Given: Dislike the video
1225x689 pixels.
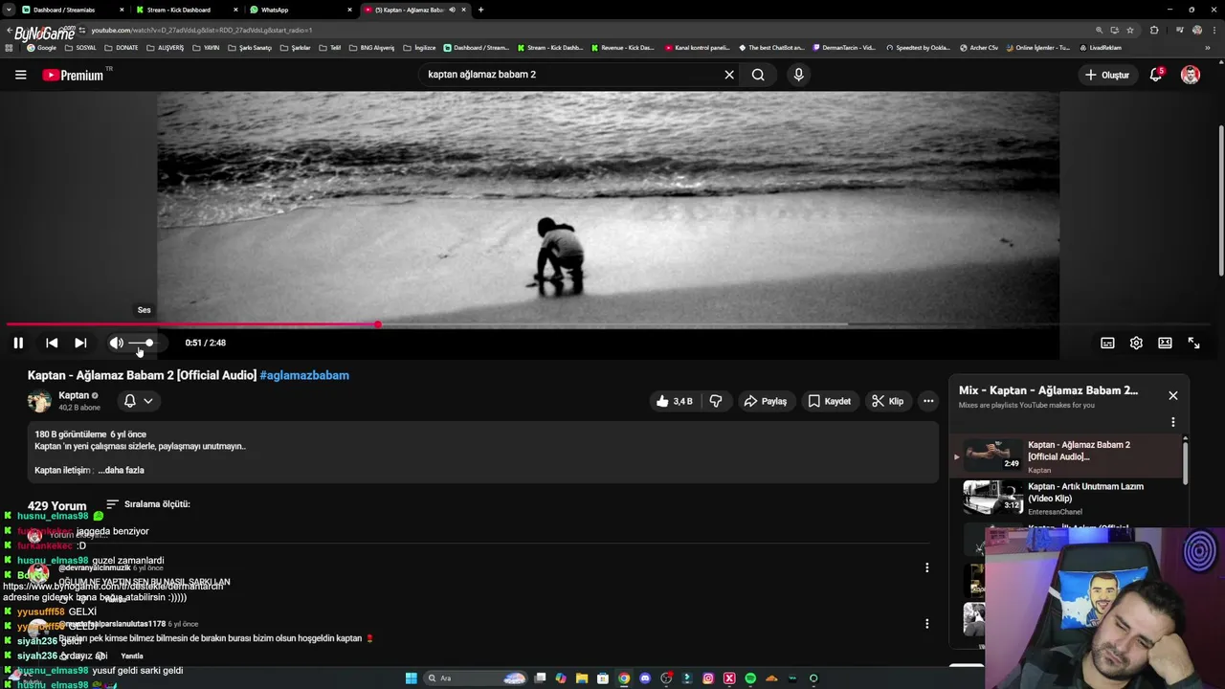Looking at the screenshot, I should (x=716, y=401).
